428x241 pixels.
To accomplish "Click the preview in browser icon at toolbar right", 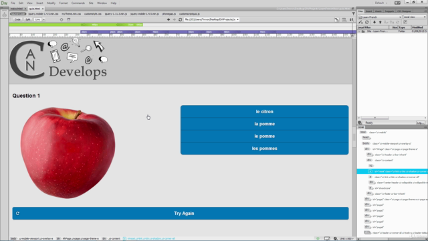I will click(344, 19).
